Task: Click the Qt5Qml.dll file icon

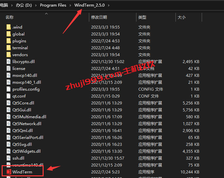Action: [x=9, y=130]
